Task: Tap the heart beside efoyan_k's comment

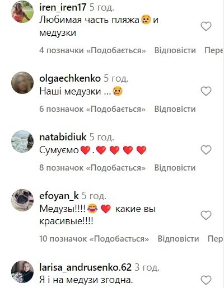Action: click(x=206, y=215)
